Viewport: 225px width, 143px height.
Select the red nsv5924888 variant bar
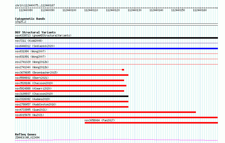(x=70, y=91)
